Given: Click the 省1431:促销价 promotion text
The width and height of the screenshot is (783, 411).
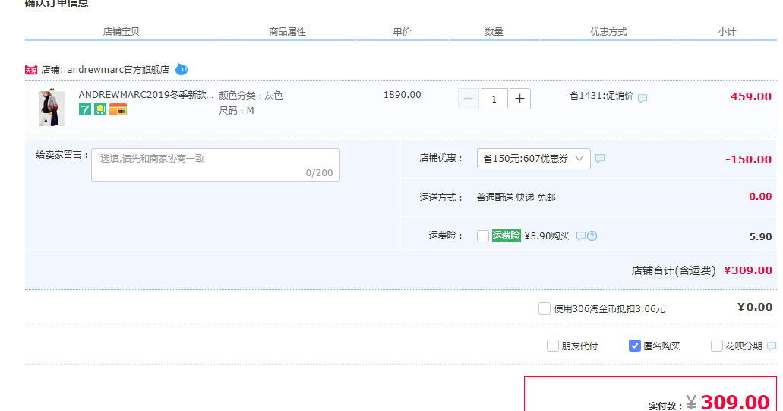Looking at the screenshot, I should pyautogui.click(x=601, y=96).
